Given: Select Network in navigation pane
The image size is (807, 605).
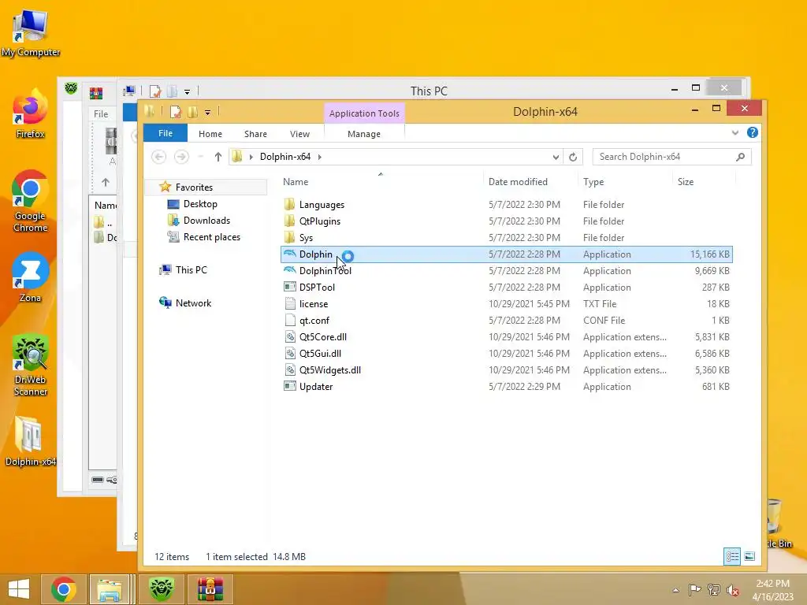Looking at the screenshot, I should [x=193, y=303].
